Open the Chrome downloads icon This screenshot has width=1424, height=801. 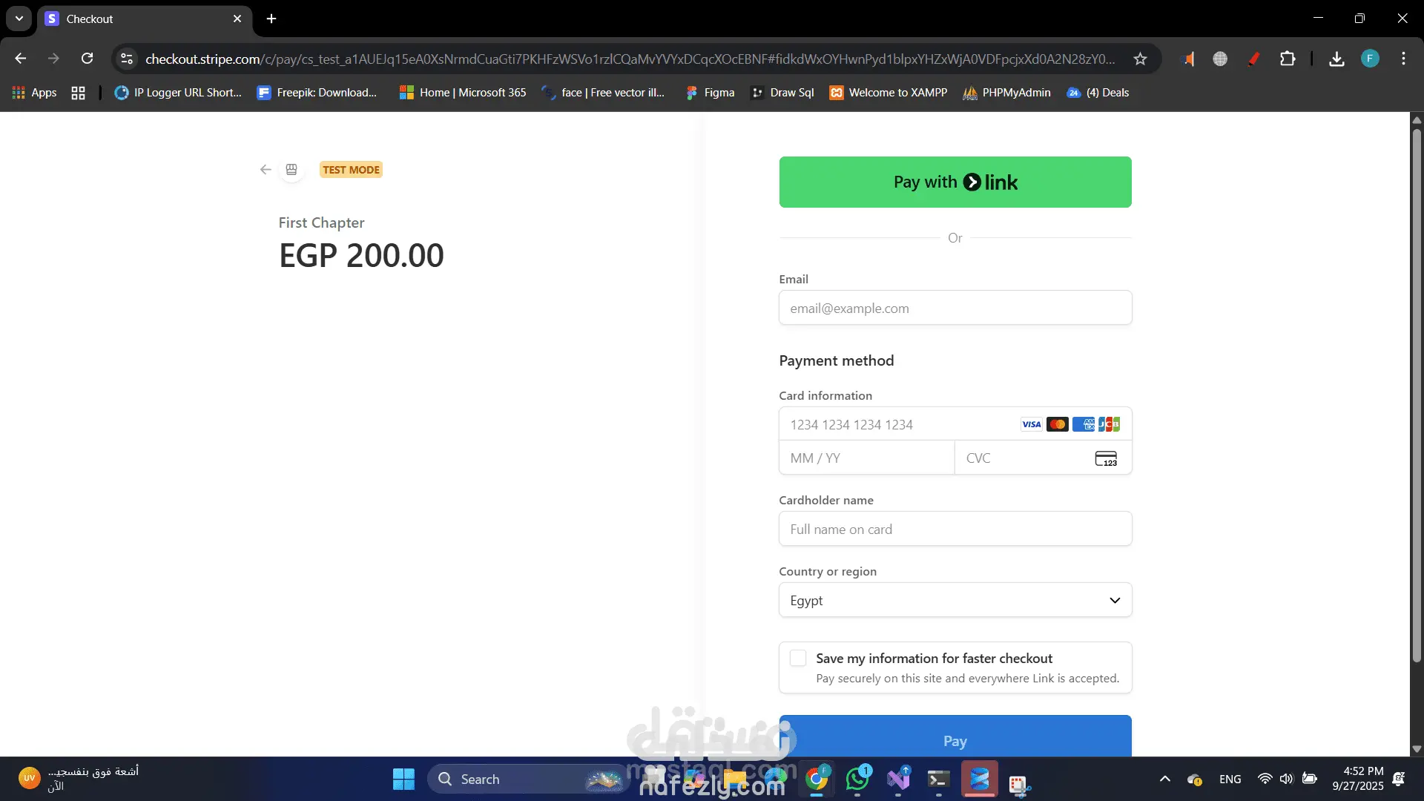tap(1336, 59)
